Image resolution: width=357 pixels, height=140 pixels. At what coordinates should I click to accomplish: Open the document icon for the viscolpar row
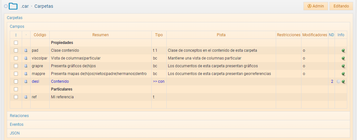26,58
